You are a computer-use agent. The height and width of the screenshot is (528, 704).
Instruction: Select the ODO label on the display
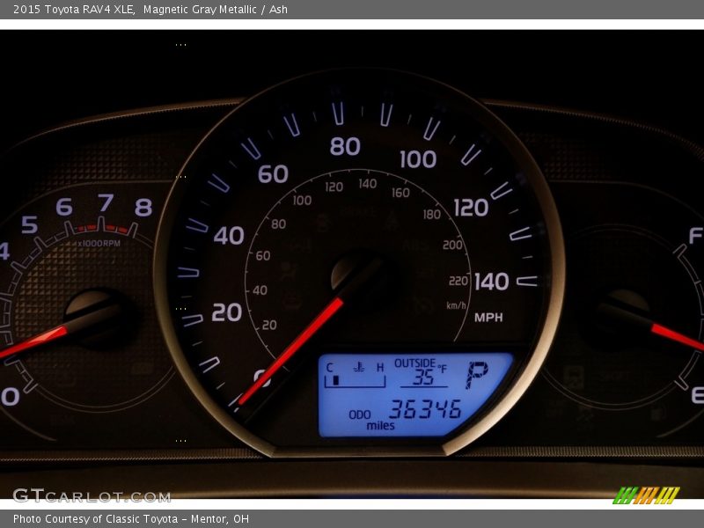click(x=360, y=414)
